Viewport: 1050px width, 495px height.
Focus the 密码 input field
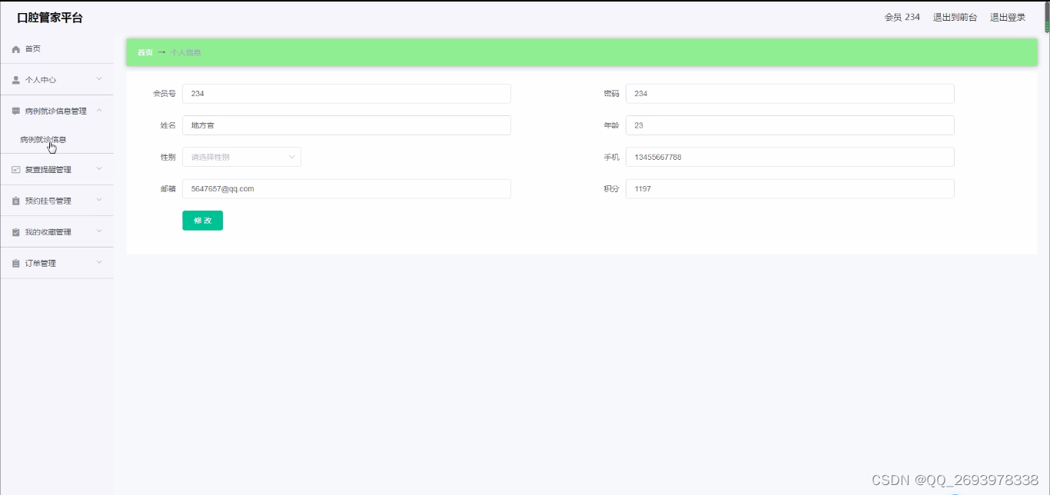[x=790, y=94]
